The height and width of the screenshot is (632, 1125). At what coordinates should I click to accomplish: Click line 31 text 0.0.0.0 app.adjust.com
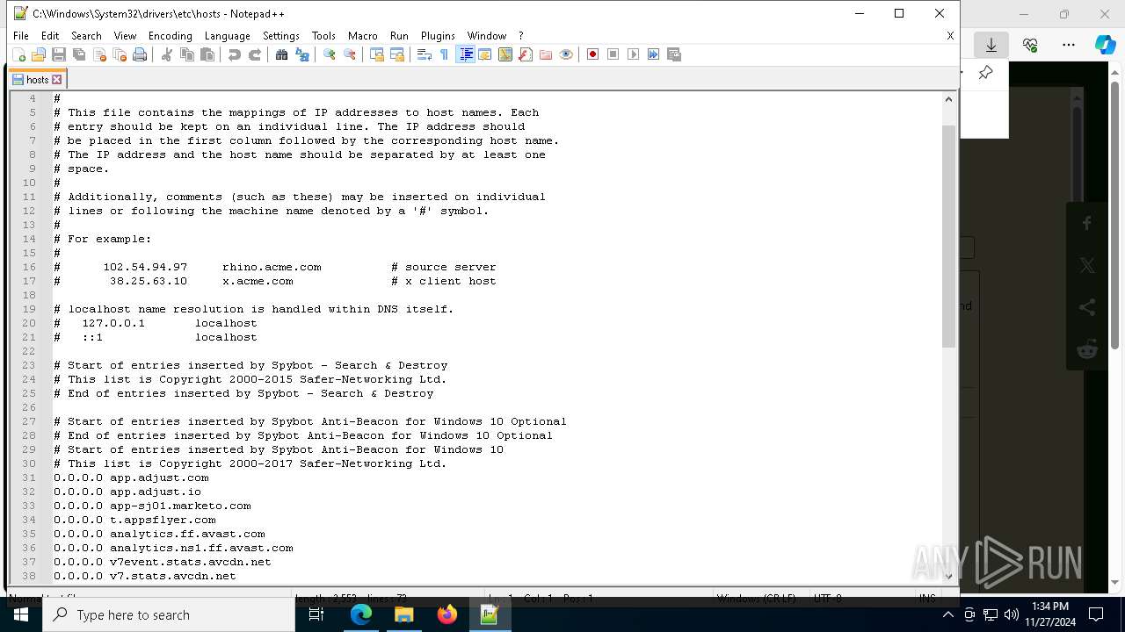coord(131,478)
